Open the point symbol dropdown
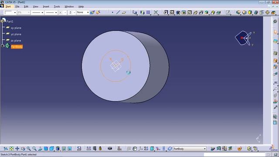The image size is (279, 157). (x=65, y=13)
